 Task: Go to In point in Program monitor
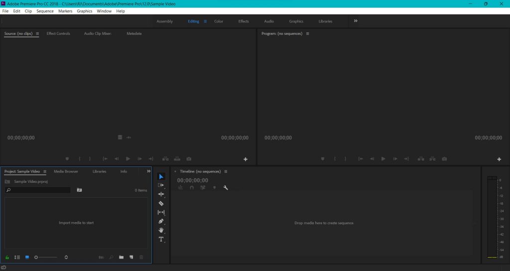pos(361,159)
